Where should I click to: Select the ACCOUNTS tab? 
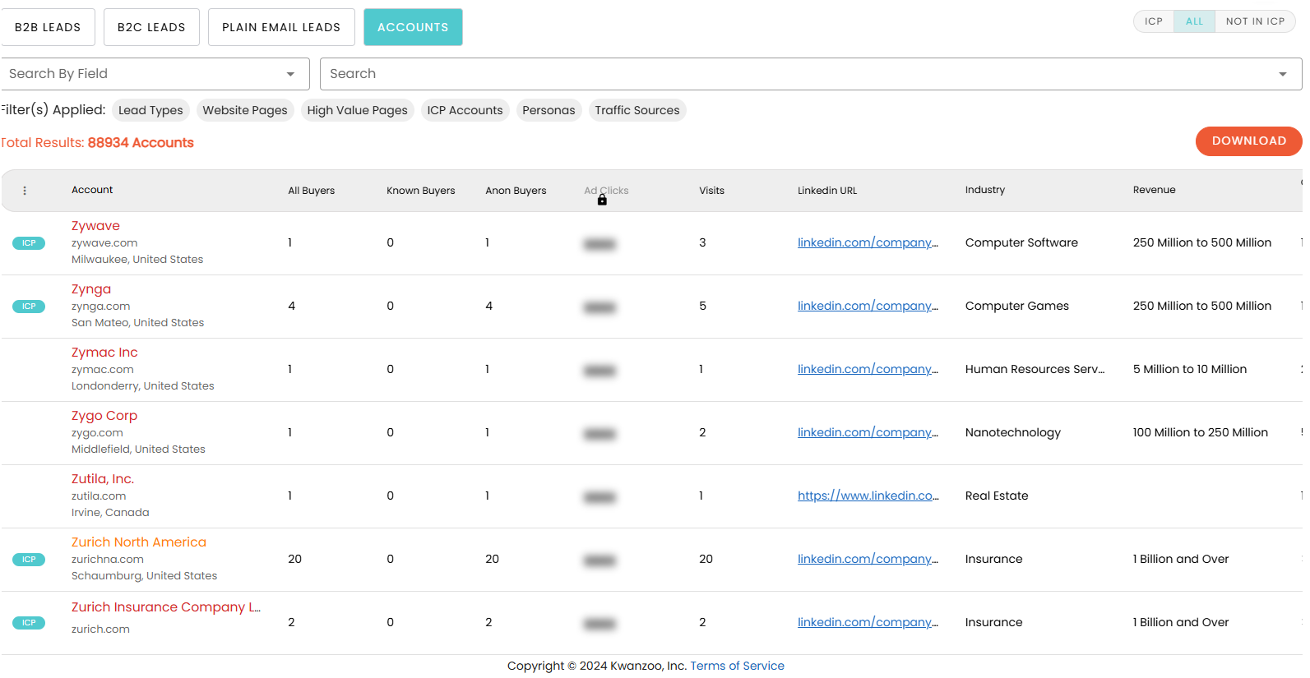click(413, 27)
